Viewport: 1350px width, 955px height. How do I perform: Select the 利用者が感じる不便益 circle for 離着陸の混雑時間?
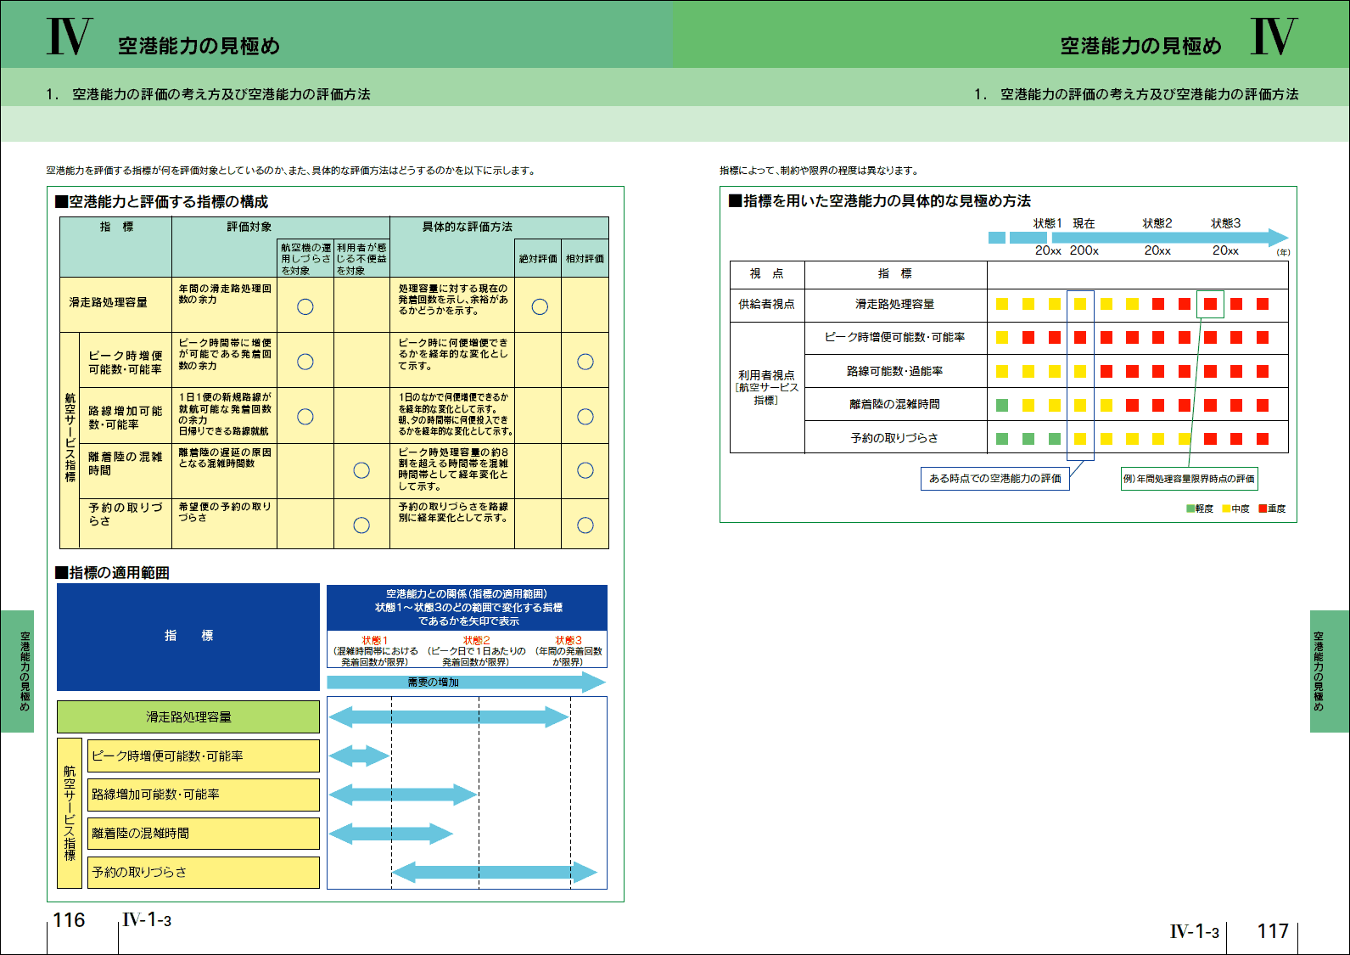click(361, 470)
